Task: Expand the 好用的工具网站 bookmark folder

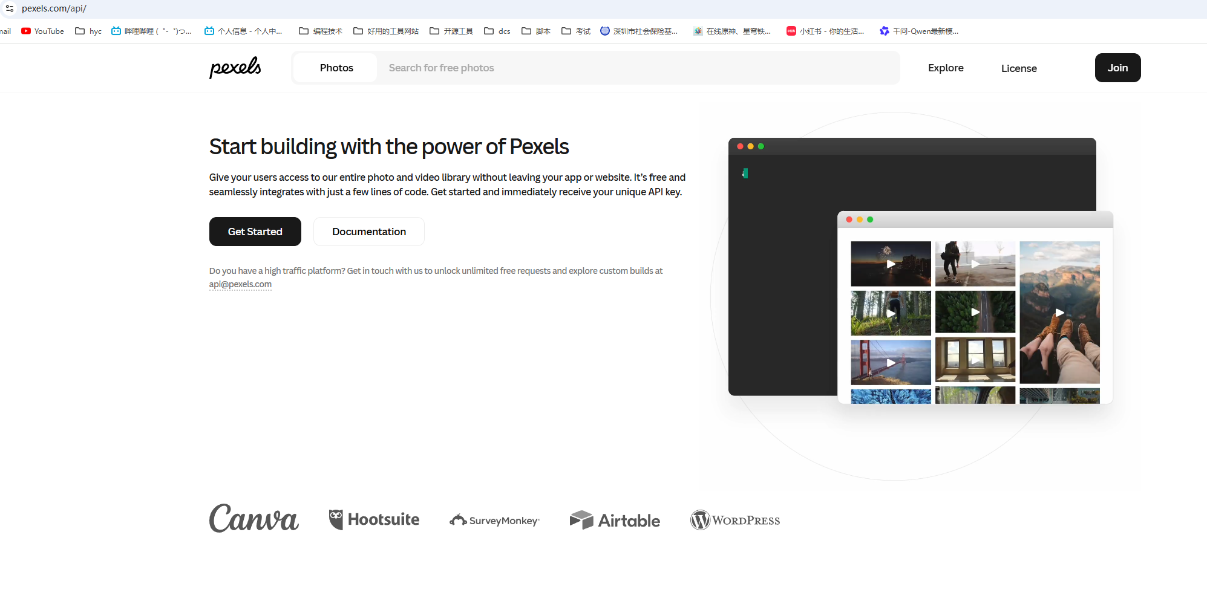Action: click(386, 31)
